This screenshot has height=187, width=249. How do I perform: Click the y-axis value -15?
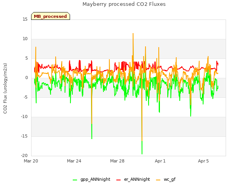pyautogui.click(x=24, y=136)
